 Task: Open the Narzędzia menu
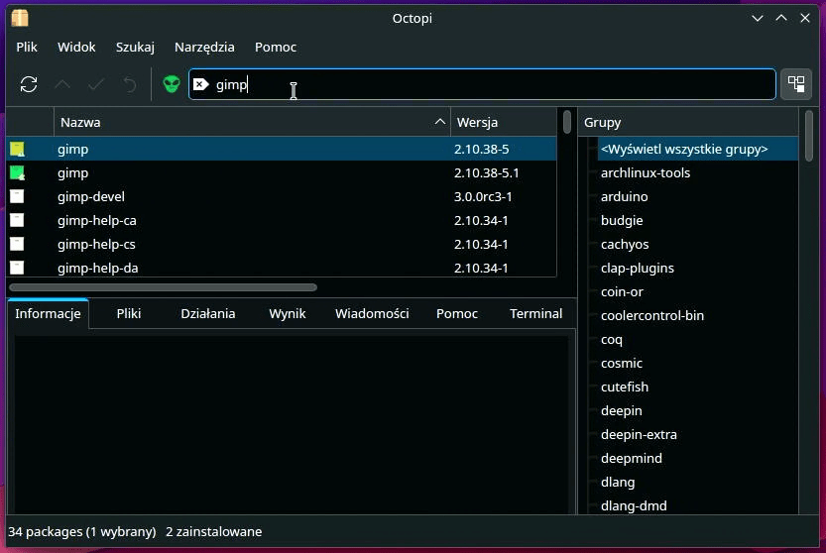coord(204,47)
